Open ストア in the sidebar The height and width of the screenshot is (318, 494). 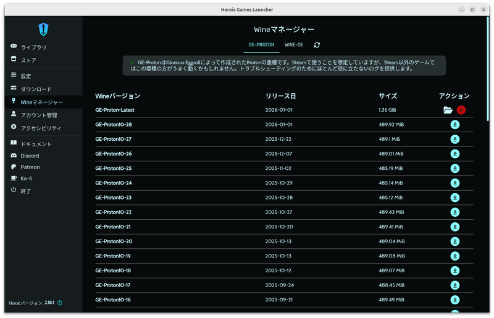point(43,60)
